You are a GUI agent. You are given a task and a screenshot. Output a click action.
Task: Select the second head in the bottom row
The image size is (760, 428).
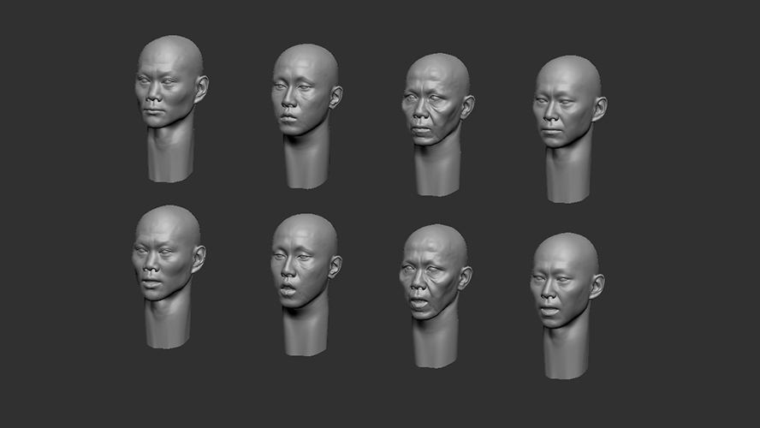(306, 284)
